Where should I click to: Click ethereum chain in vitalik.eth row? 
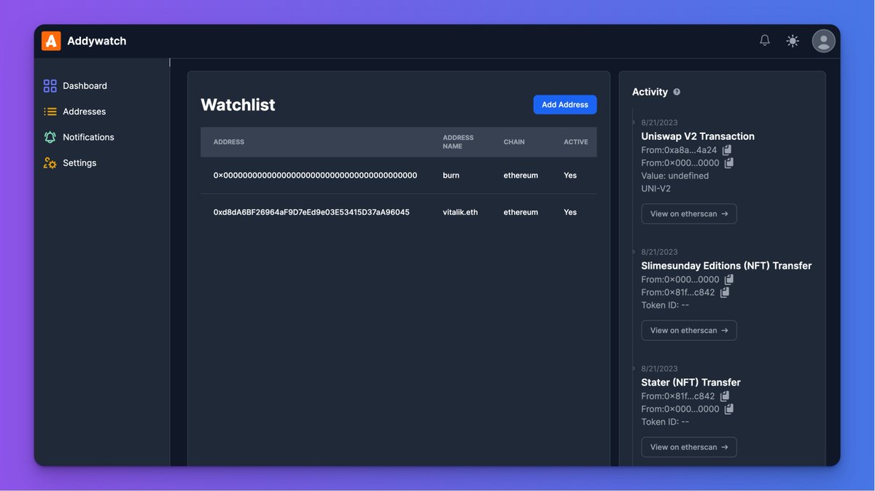point(521,213)
